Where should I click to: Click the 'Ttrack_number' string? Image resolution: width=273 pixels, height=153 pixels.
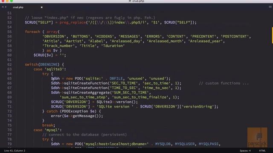pyautogui.click(x=59, y=46)
